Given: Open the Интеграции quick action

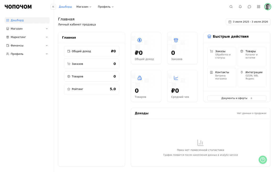Looking at the screenshot, I should pyautogui.click(x=252, y=77).
